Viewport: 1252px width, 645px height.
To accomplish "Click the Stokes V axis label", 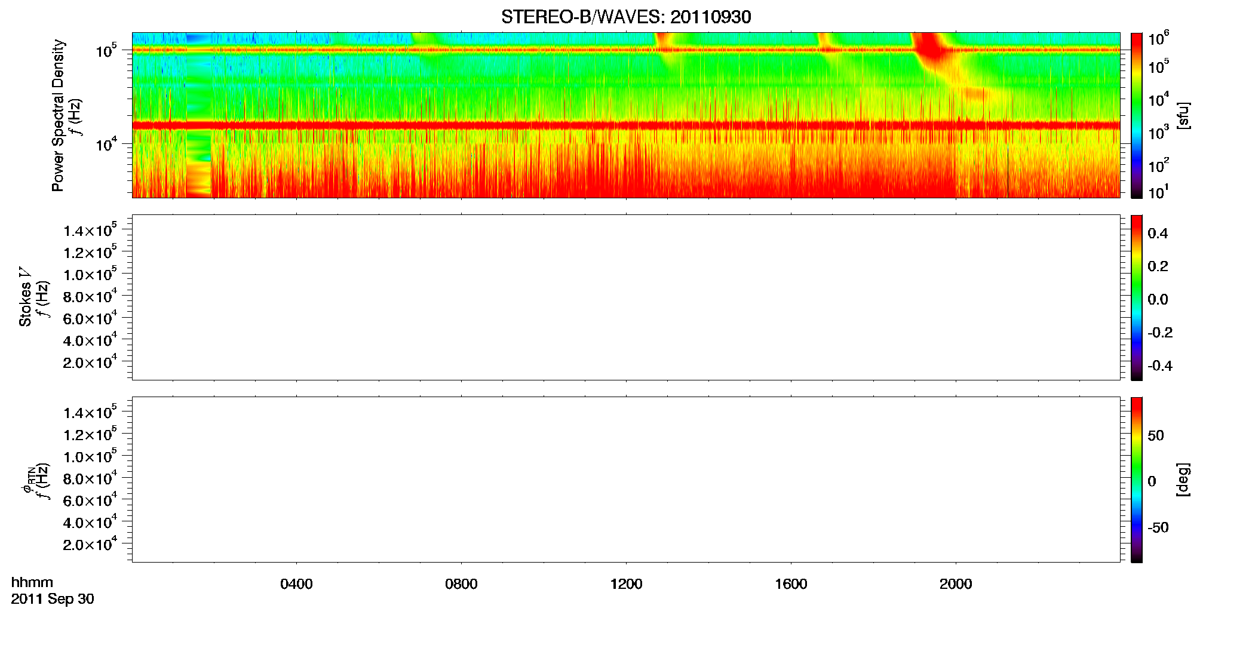I will pyautogui.click(x=25, y=297).
